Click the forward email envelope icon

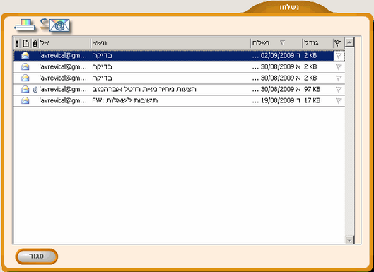pyautogui.click(x=55, y=25)
